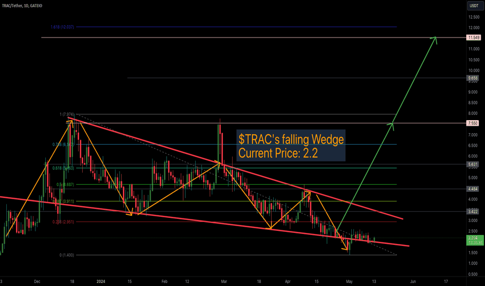Screen dimensions: 485x286
Task: Click 10.000 on the price axis
Action: point(474,71)
